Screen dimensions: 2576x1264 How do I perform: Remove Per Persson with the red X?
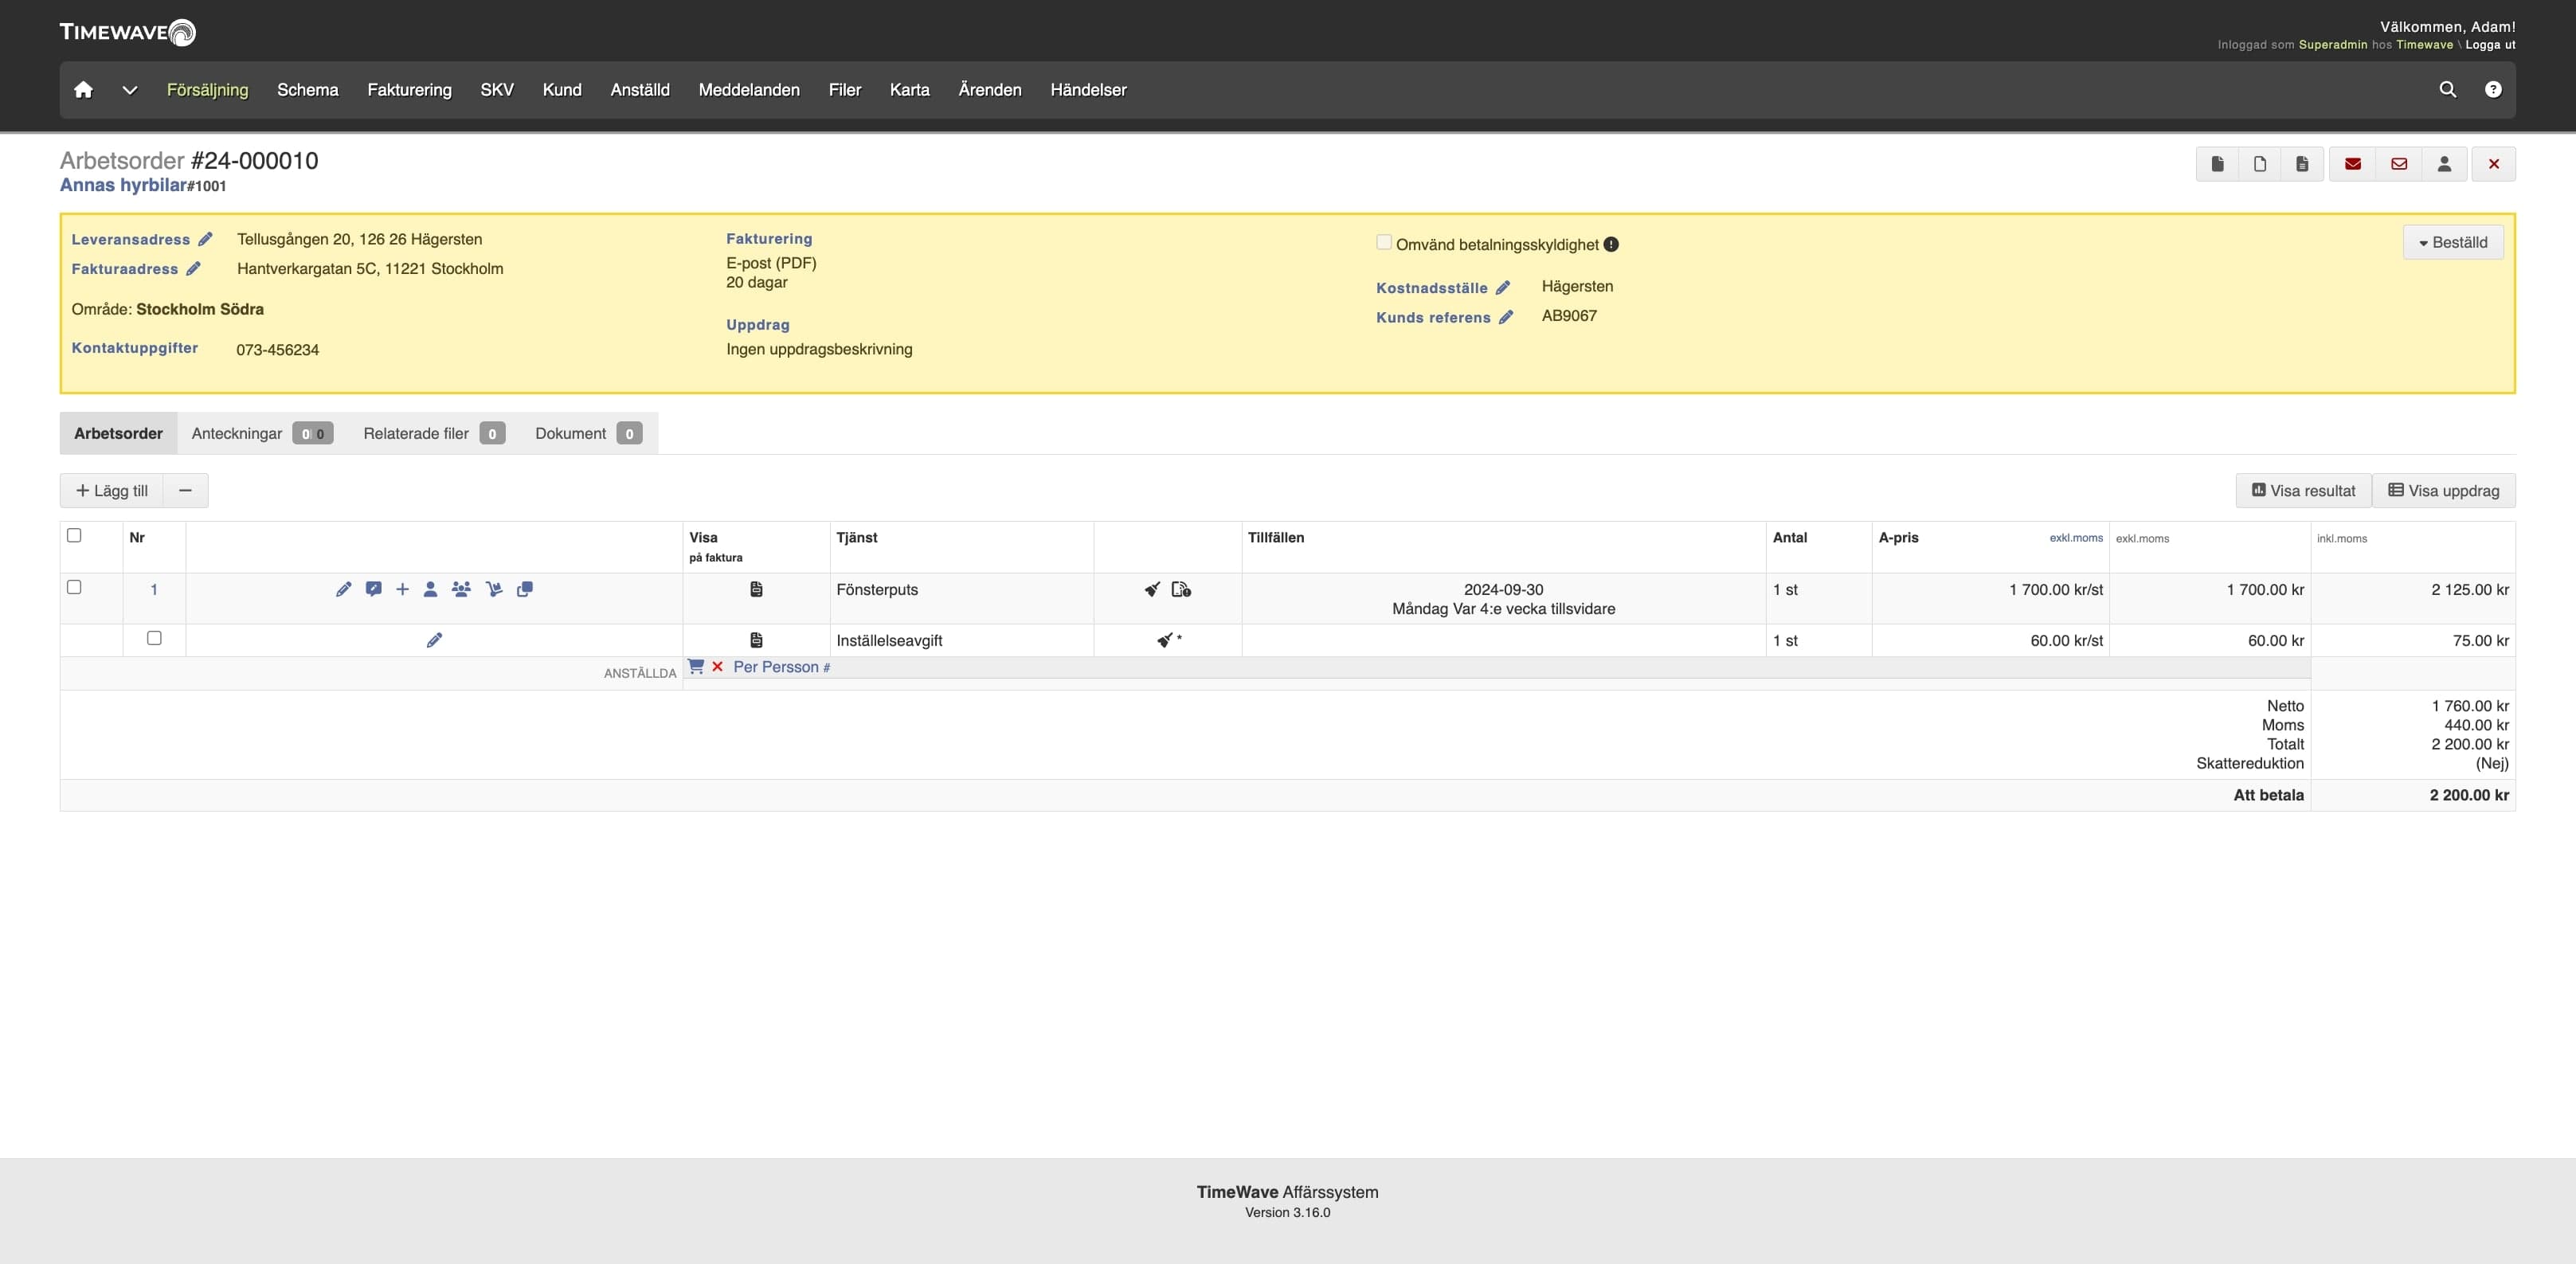point(717,667)
